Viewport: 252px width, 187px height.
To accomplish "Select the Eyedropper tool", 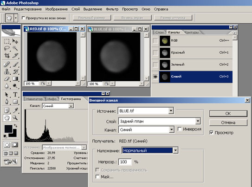I will pyautogui.click(x=15, y=110).
